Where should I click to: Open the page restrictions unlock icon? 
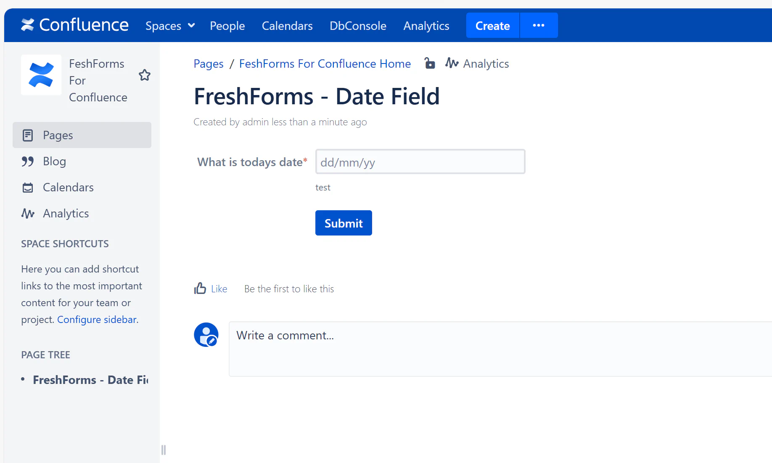pos(429,63)
